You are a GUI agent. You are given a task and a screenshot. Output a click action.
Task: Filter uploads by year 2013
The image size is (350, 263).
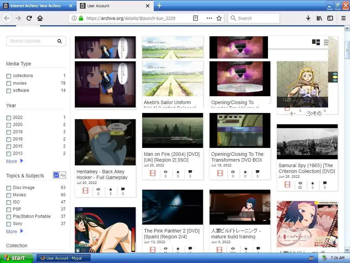pos(9,154)
